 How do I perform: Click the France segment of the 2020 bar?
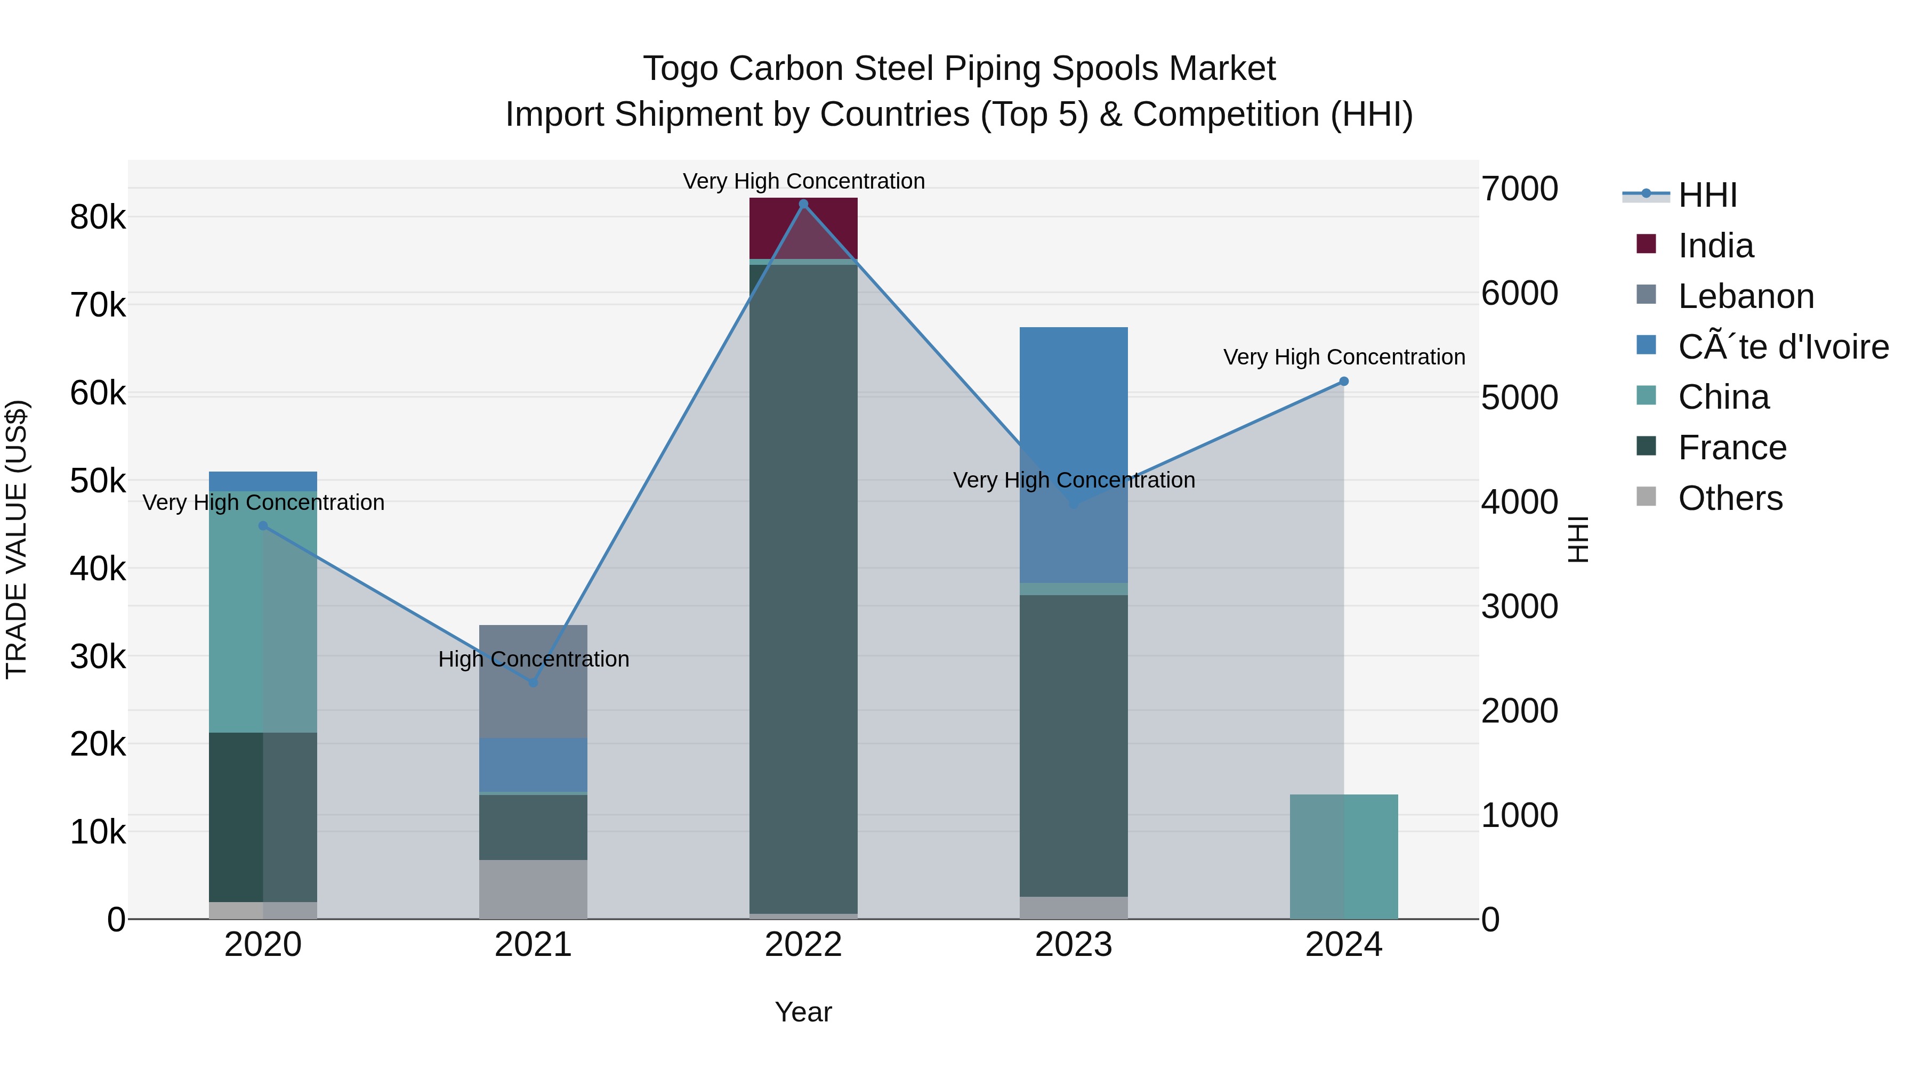pos(263,817)
